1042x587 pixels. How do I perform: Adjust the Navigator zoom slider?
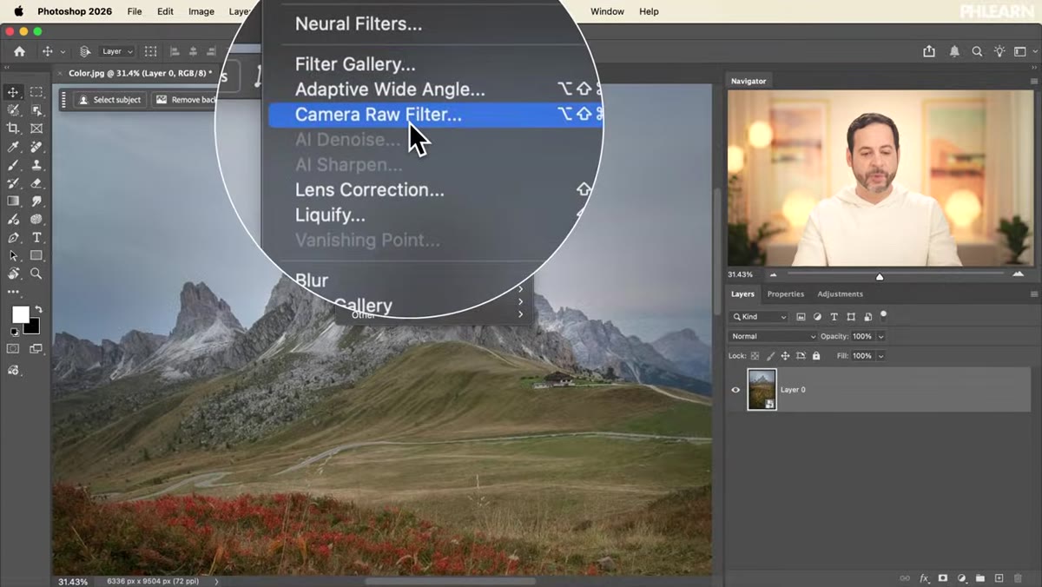[879, 276]
